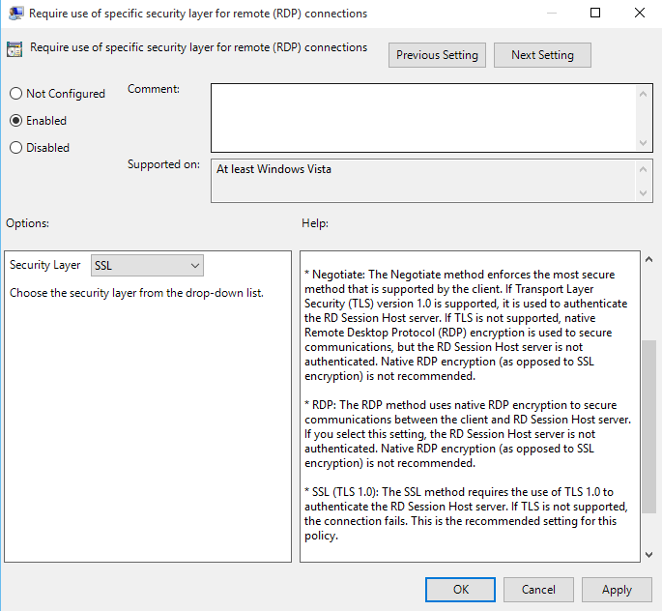The width and height of the screenshot is (662, 611).
Task: Click the 'Options:' label
Action: [x=27, y=223]
